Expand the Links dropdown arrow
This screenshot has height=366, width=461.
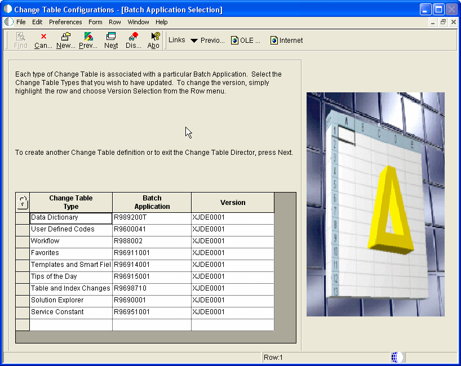[194, 41]
